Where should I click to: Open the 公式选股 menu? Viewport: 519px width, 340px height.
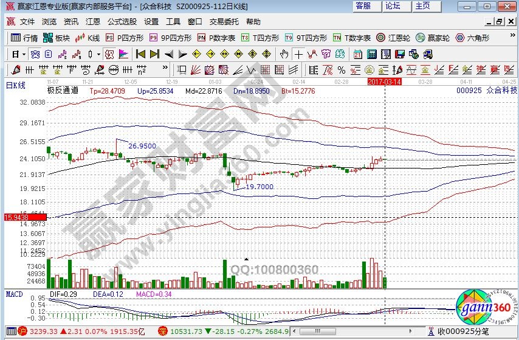[122, 21]
